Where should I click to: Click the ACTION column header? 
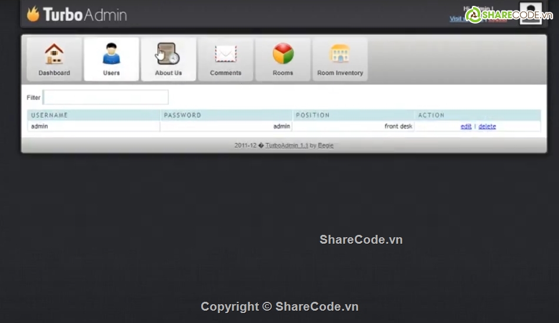[477, 115]
